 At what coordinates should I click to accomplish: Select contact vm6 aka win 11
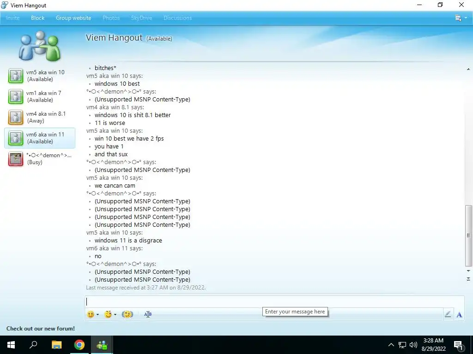click(x=40, y=138)
